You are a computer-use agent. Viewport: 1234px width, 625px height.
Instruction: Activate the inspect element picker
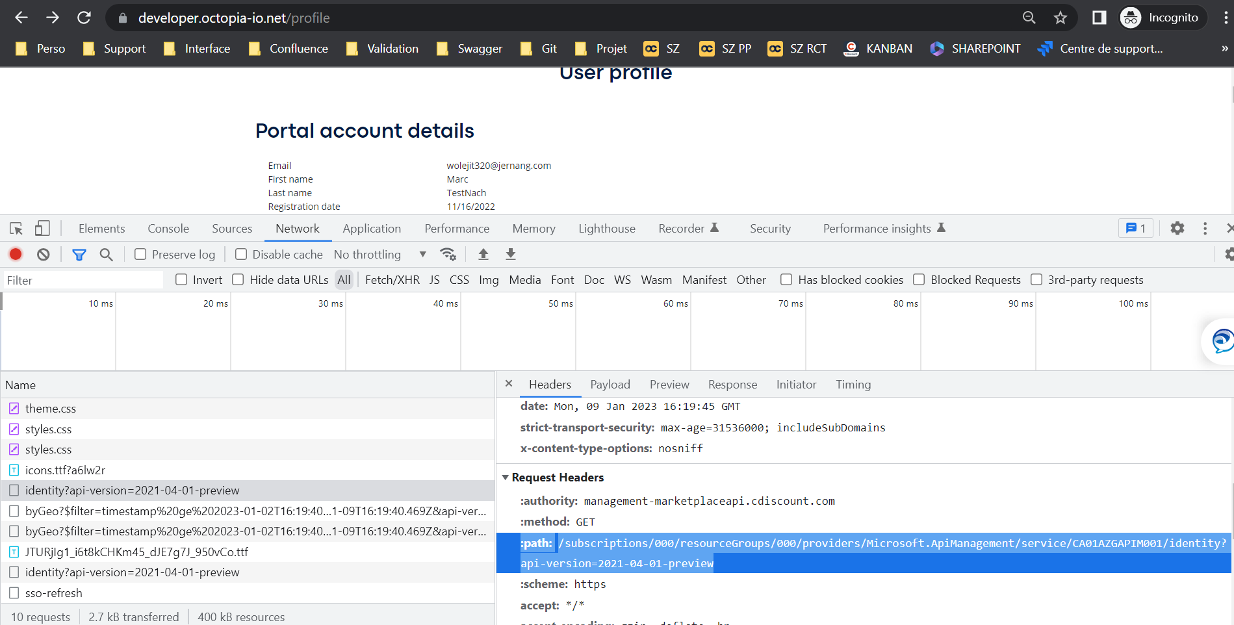16,229
